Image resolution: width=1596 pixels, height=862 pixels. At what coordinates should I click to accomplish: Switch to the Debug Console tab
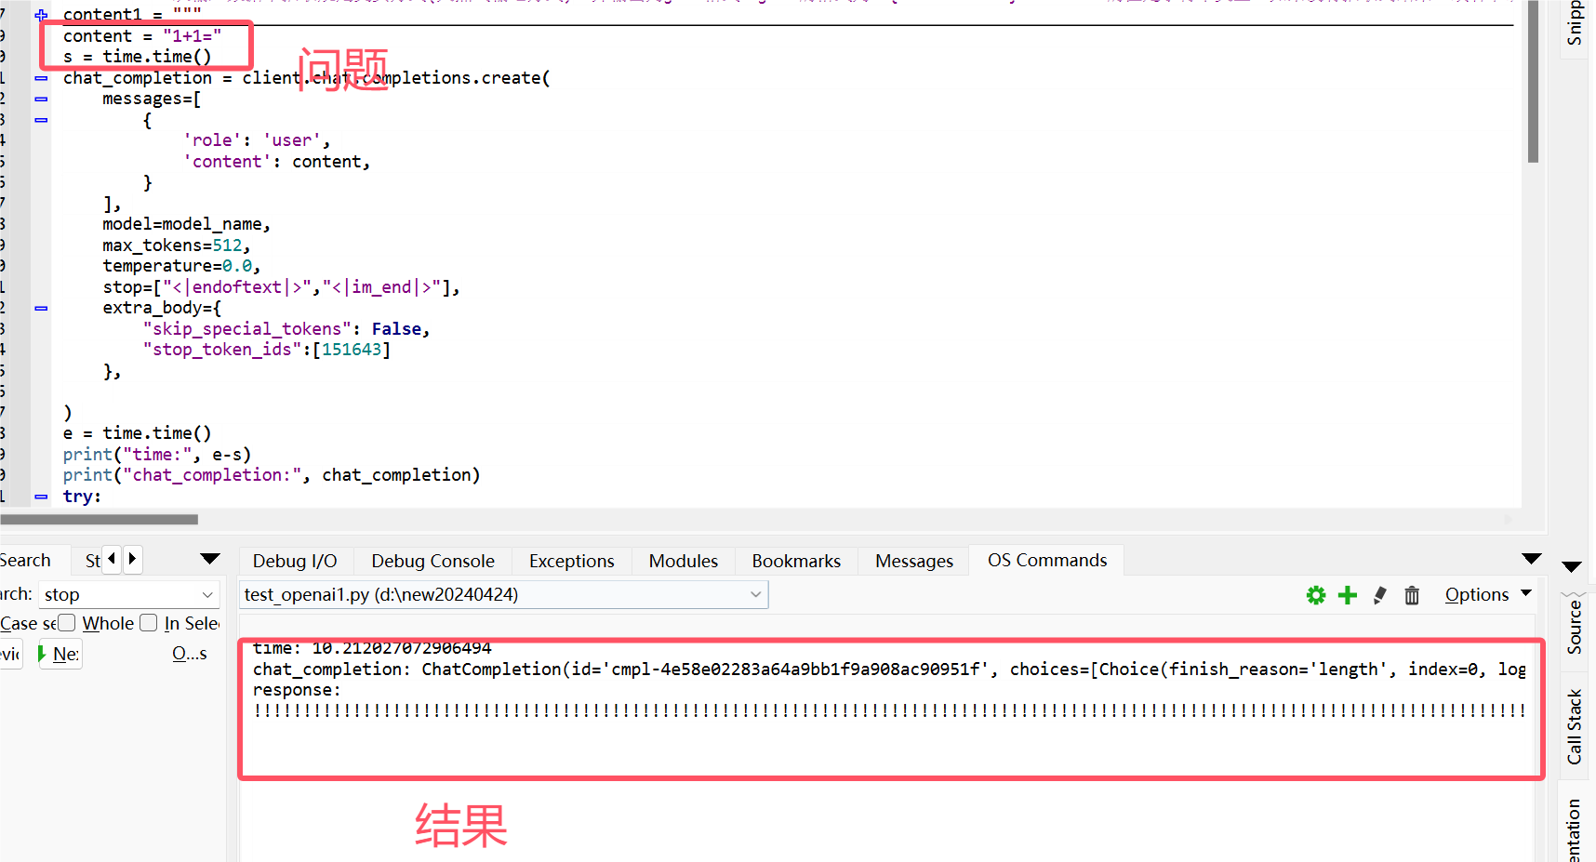pyautogui.click(x=432, y=561)
